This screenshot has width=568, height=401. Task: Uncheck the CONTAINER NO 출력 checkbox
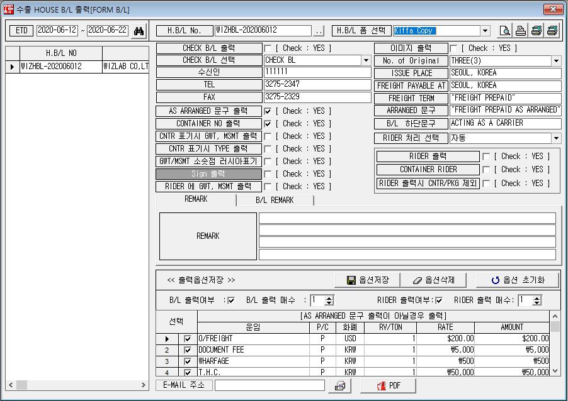[x=268, y=124]
